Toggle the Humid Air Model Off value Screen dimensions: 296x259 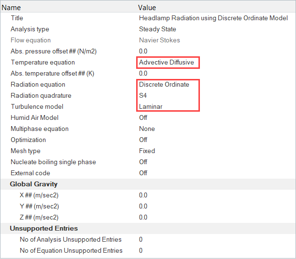[x=143, y=118]
